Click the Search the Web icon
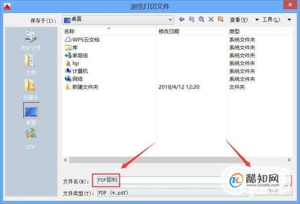The width and height of the screenshot is (300, 204). click(201, 19)
